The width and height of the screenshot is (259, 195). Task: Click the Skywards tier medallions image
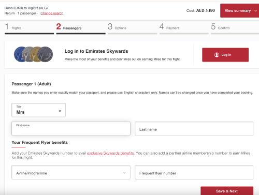point(33,54)
